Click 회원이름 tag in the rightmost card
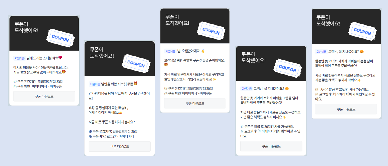Screen dimensions: 388x166 pyautogui.click(x=321, y=52)
